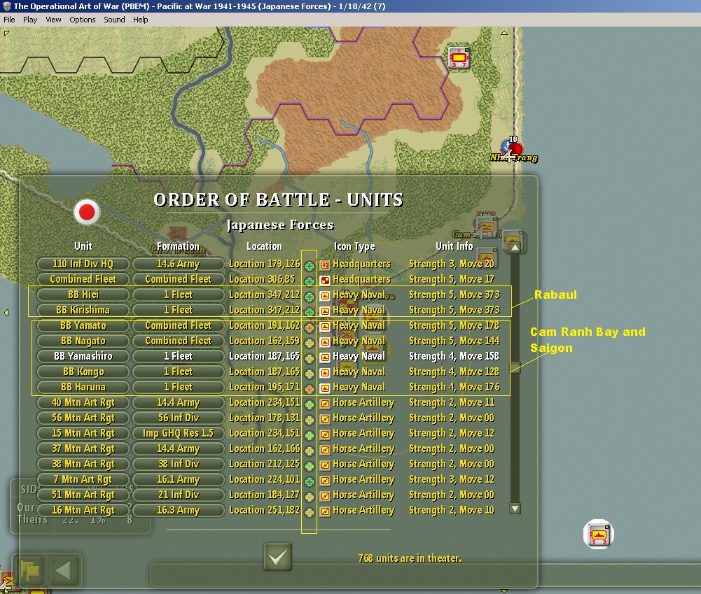Click the 'Unit' column header
701x594 pixels.
point(83,246)
